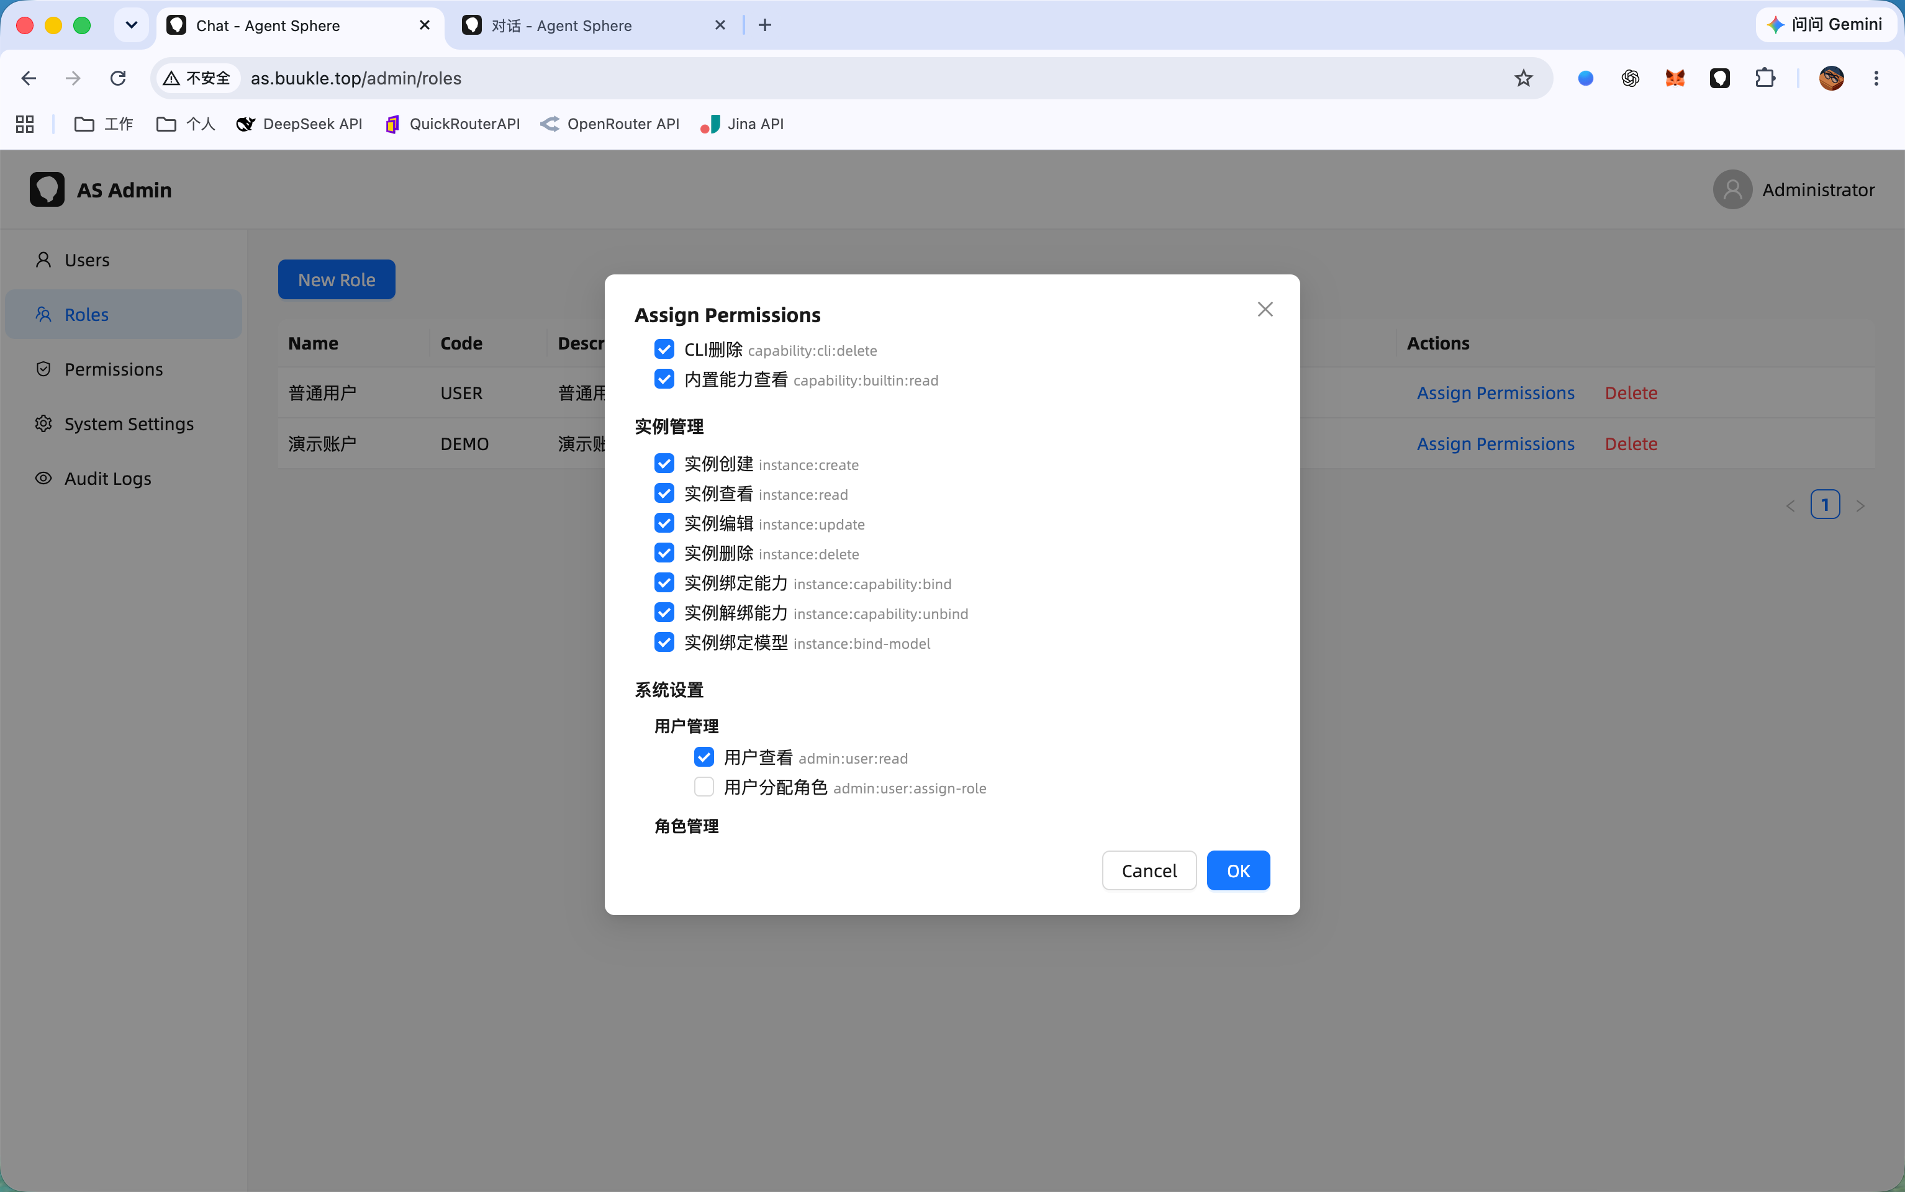Open the Agent Sphere extension icon

click(x=1720, y=78)
